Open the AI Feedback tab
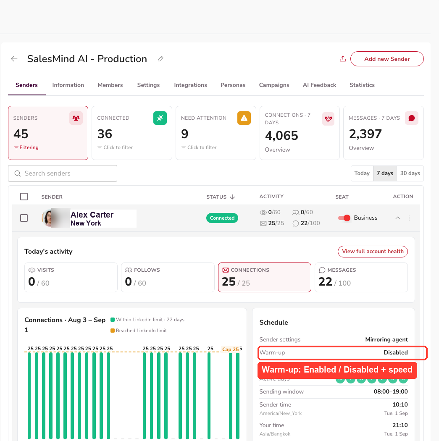 point(319,85)
